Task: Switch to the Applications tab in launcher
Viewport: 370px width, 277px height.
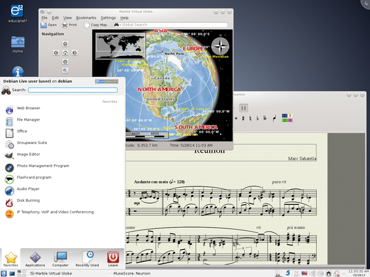Action: click(x=35, y=259)
